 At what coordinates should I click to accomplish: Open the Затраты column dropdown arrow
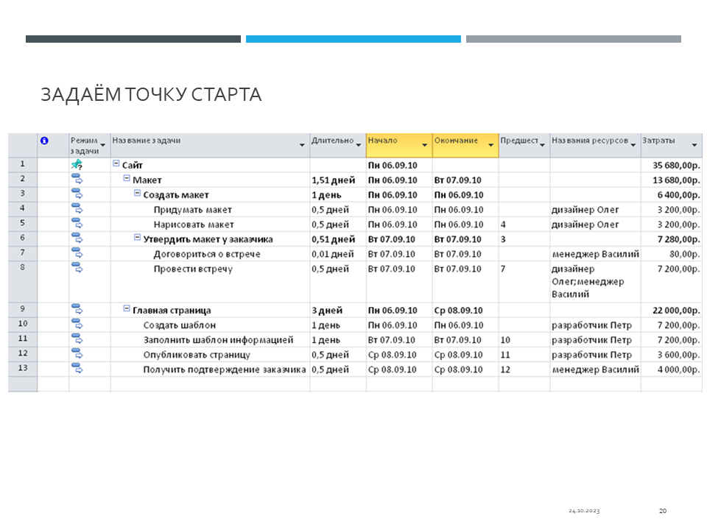point(694,145)
